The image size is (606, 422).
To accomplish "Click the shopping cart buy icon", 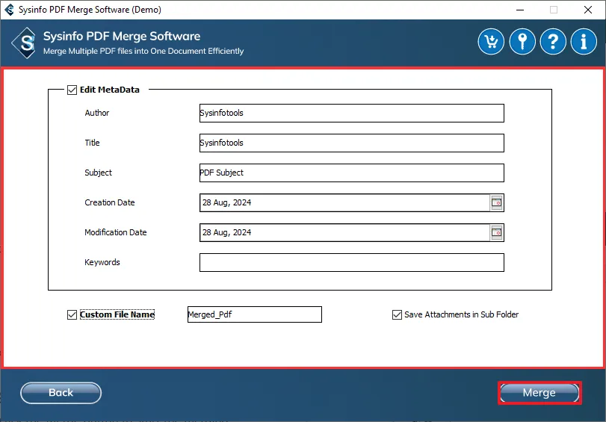I will pyautogui.click(x=491, y=42).
